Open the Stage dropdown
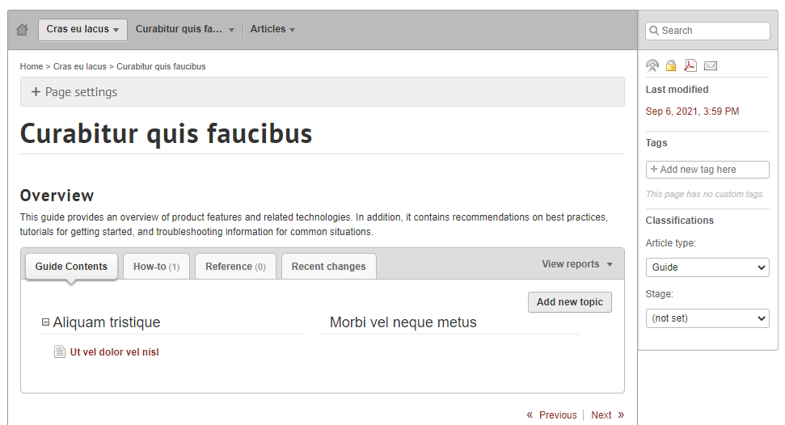Screen dimensions: 785x425 coord(707,318)
